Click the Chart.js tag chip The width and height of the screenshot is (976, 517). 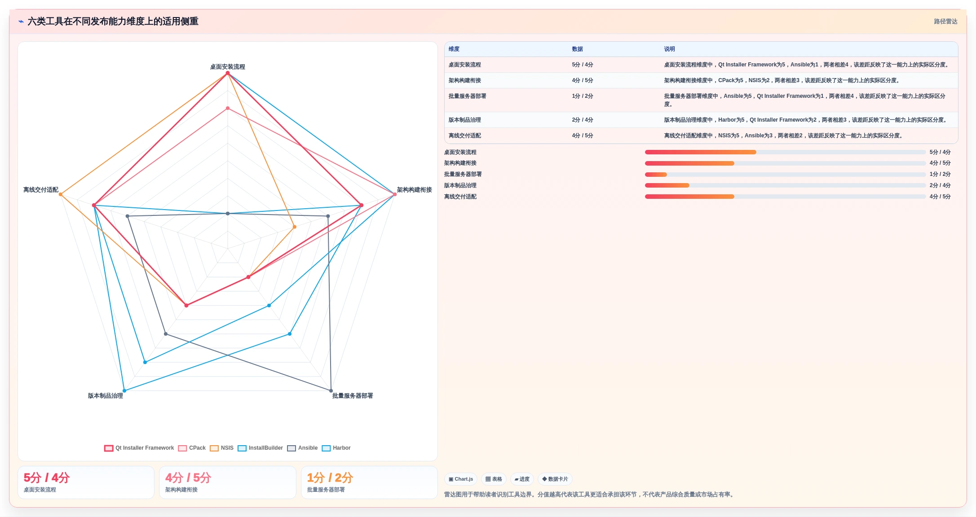click(x=461, y=479)
